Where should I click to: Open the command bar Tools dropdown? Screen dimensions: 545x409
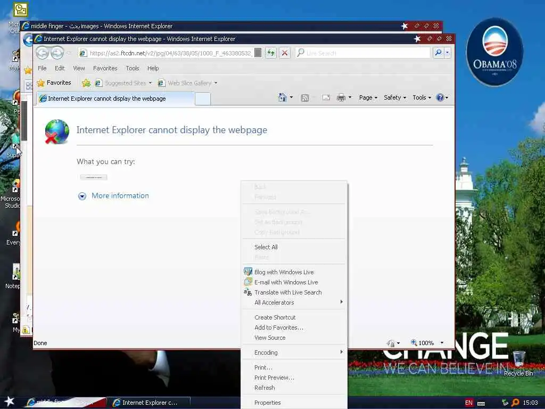tap(422, 97)
